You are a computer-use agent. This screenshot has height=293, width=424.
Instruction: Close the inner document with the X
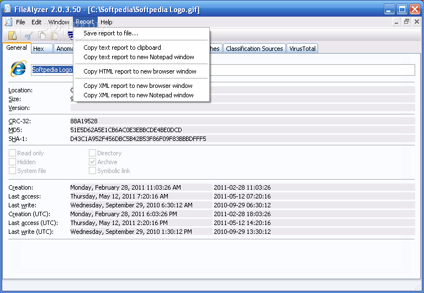417,22
